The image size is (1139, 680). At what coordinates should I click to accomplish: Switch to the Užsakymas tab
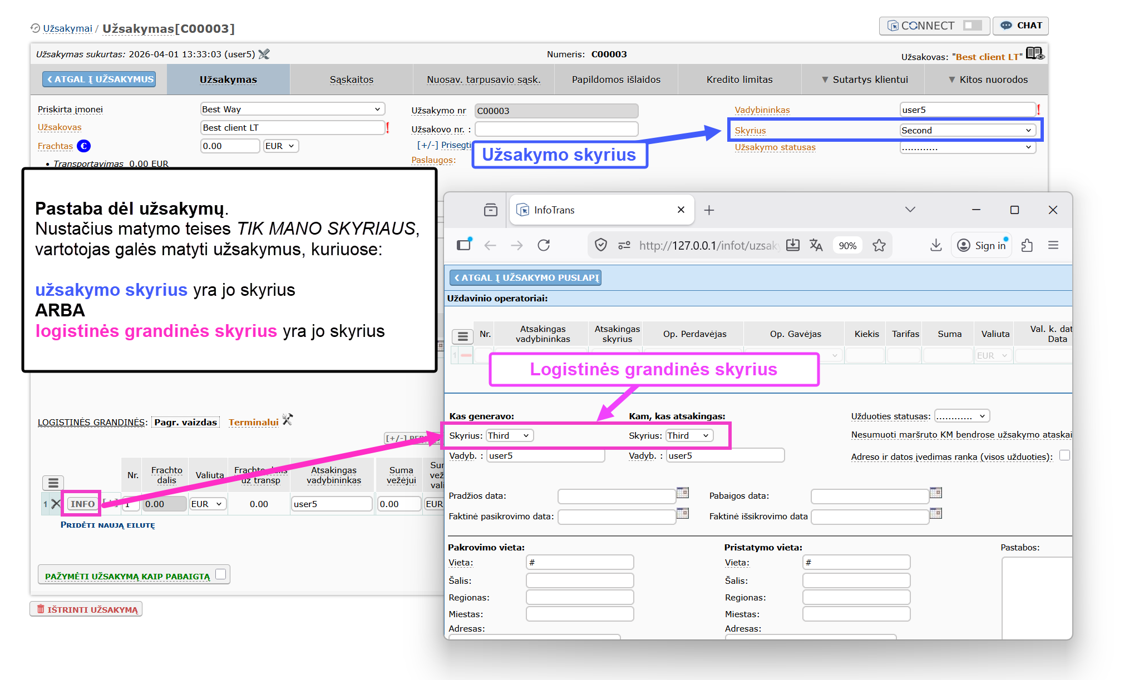pos(228,80)
